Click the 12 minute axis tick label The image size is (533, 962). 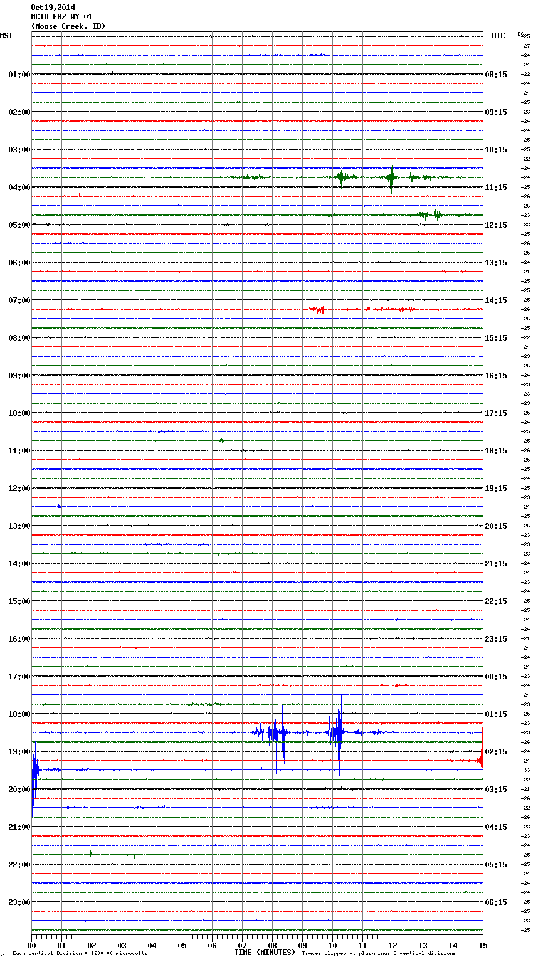point(393,945)
